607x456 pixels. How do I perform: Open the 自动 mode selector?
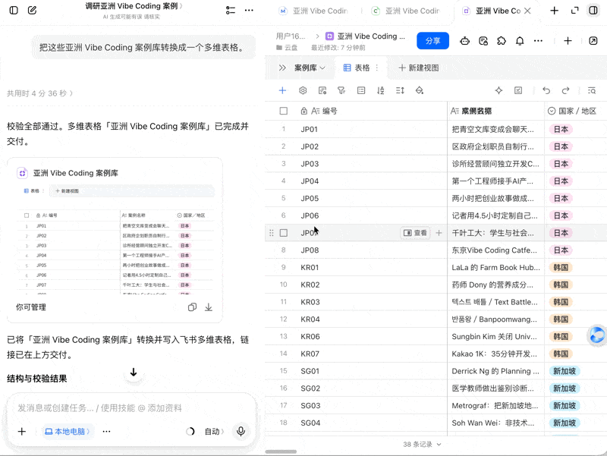(214, 431)
